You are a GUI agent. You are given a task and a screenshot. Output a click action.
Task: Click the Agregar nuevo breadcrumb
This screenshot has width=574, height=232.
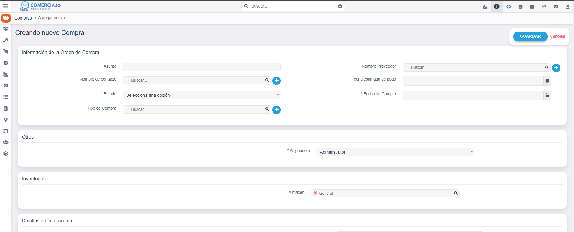click(x=51, y=18)
